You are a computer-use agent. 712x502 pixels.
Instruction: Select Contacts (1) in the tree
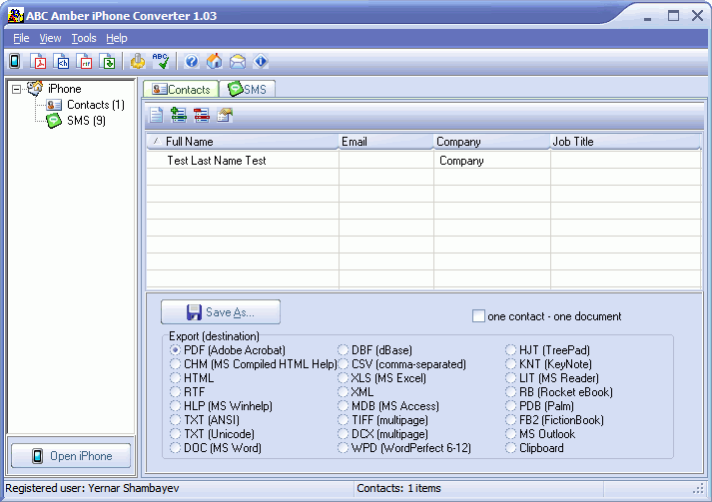[95, 105]
